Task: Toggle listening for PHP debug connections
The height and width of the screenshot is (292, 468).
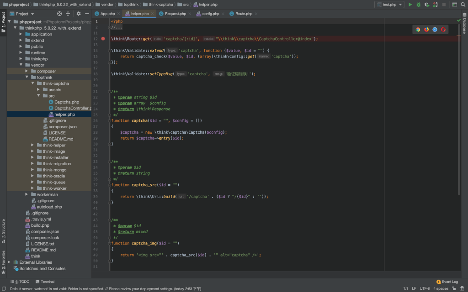Action: 435,5
